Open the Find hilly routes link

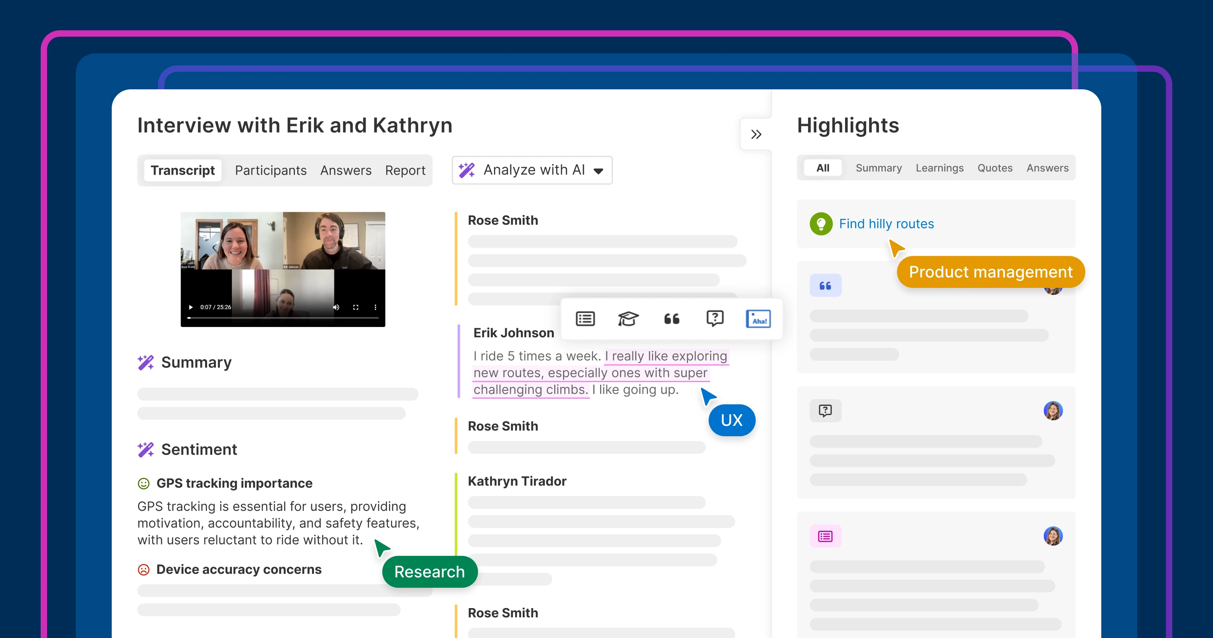886,224
